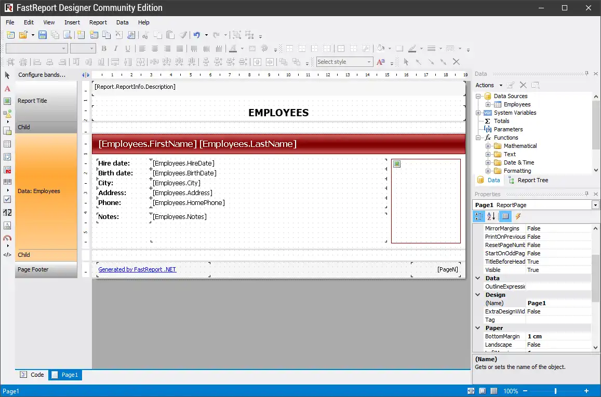This screenshot has width=601, height=397.
Task: Expand the Employees data source node
Action: coord(488,104)
